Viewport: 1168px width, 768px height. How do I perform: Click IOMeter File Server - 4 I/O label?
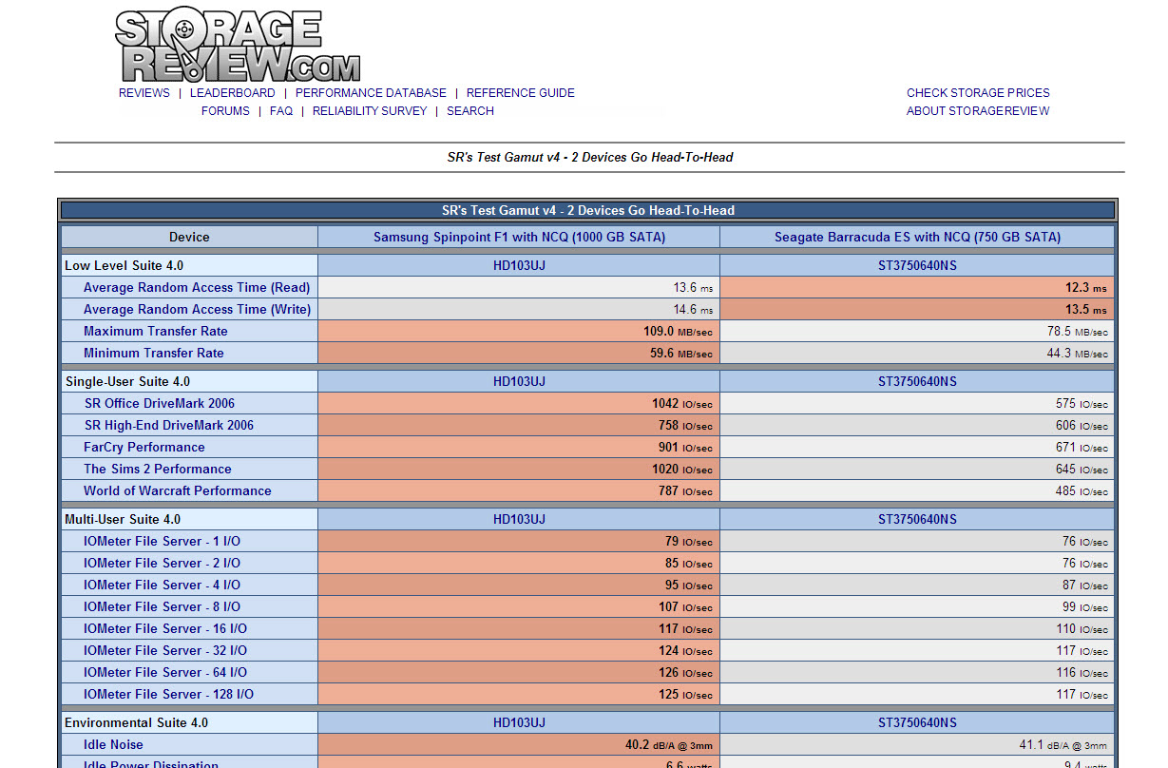click(163, 585)
